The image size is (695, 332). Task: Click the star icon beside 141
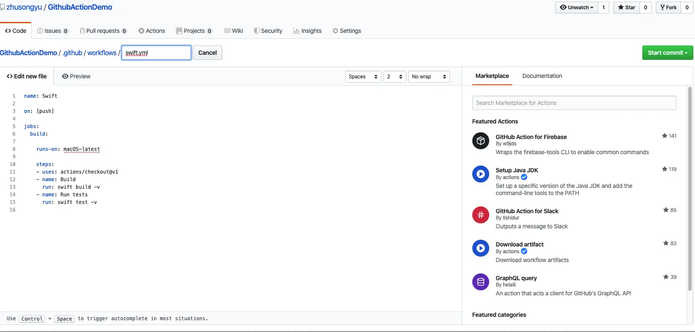click(x=665, y=136)
